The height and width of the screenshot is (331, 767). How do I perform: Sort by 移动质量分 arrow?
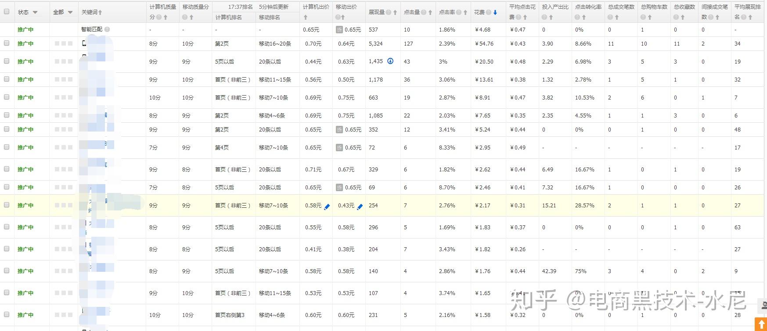(x=191, y=17)
